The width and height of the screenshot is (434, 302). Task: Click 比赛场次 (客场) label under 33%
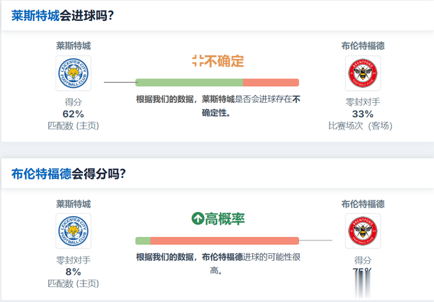point(360,126)
